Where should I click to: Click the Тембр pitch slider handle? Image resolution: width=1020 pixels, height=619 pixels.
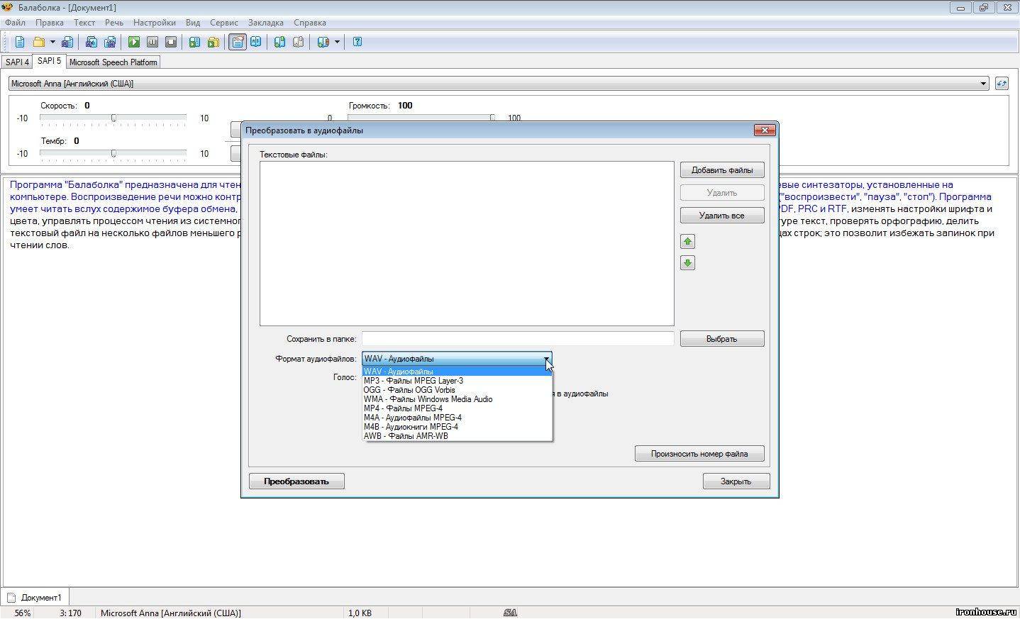(x=113, y=153)
